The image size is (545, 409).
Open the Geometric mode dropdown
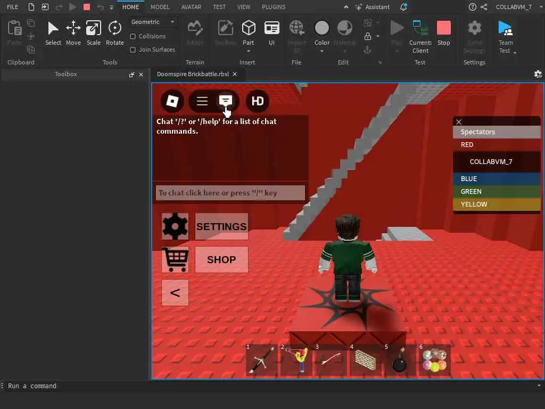click(x=153, y=22)
